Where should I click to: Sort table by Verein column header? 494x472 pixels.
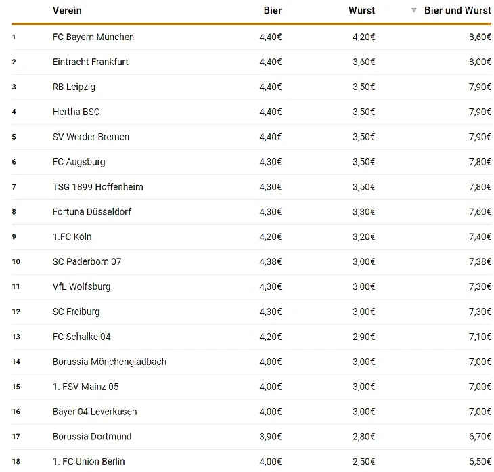[67, 11]
